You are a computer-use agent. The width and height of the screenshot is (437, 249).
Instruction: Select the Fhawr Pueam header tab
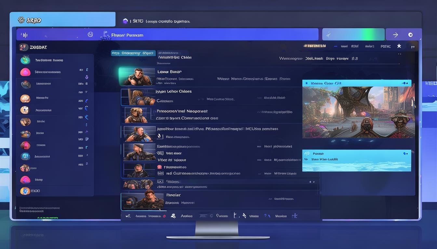point(127,35)
